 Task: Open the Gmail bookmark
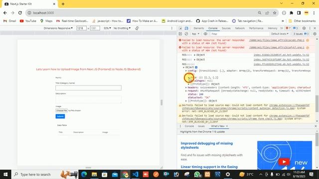pyautogui.click(x=10, y=21)
